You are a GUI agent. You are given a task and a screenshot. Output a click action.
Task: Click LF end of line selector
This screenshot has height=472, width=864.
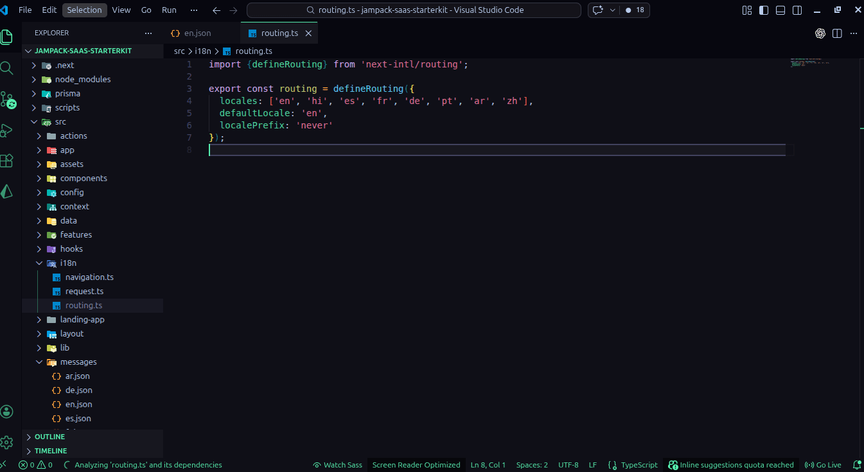(593, 465)
